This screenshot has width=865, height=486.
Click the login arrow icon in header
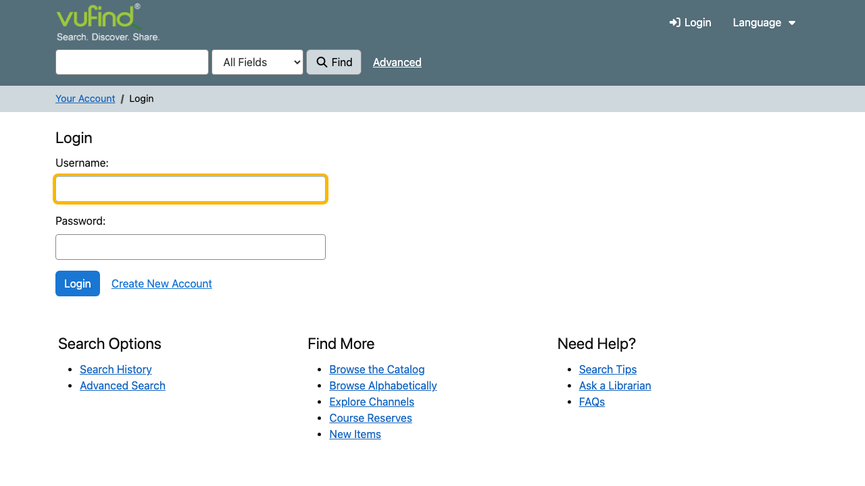(x=674, y=23)
